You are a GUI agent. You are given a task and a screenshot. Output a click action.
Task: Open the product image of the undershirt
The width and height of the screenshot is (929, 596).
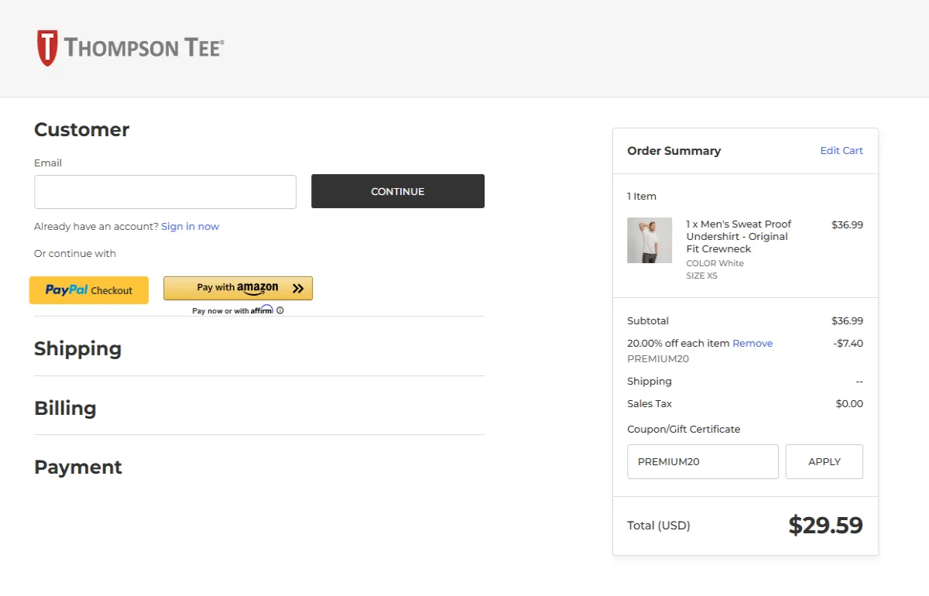point(649,240)
